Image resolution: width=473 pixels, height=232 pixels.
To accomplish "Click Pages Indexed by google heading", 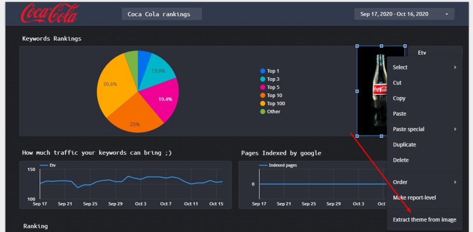I will pyautogui.click(x=281, y=153).
